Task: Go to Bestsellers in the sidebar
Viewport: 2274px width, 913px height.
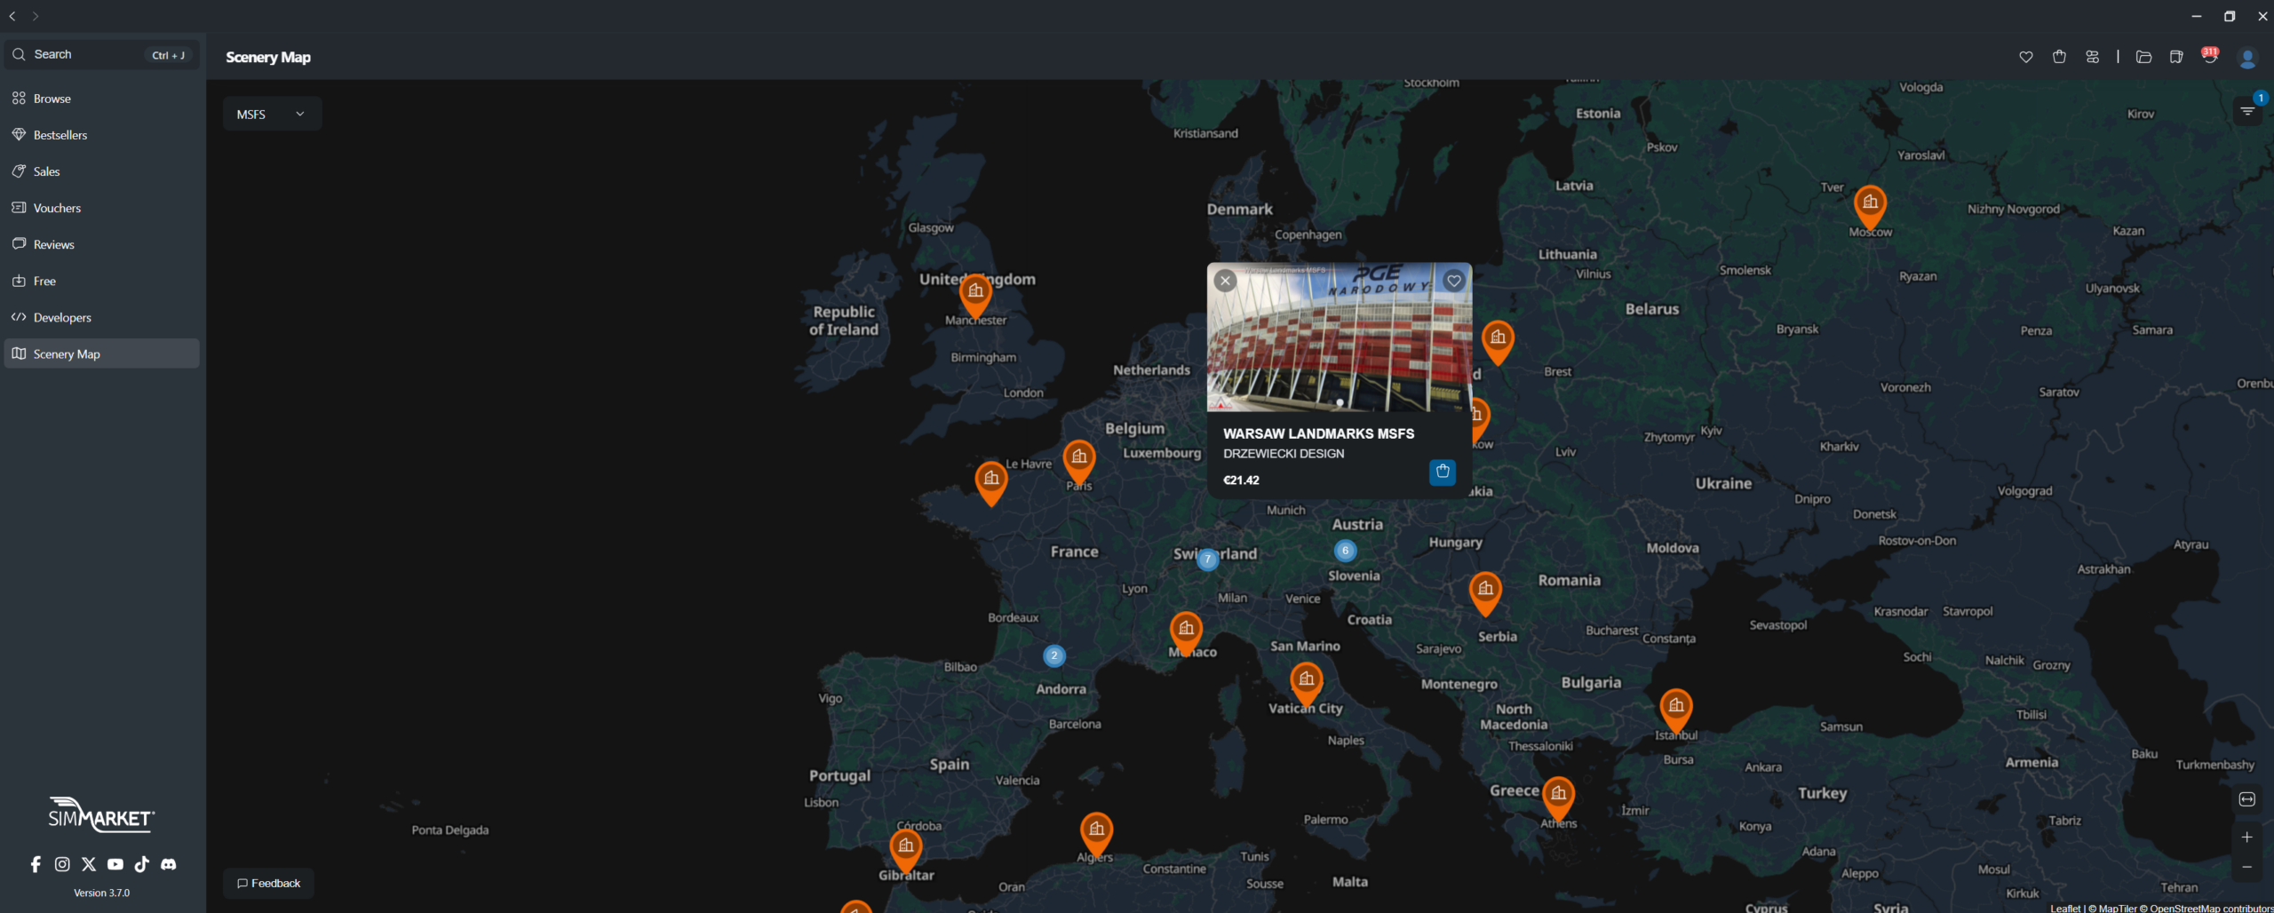Action: pyautogui.click(x=60, y=135)
